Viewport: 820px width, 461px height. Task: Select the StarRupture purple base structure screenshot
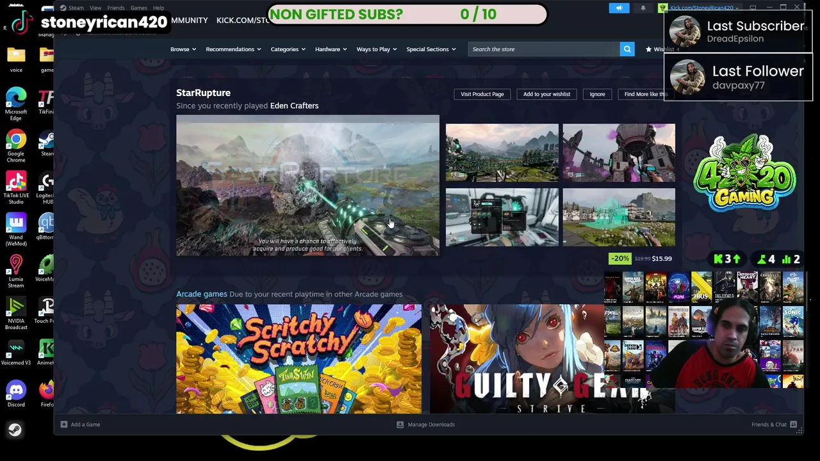619,152
